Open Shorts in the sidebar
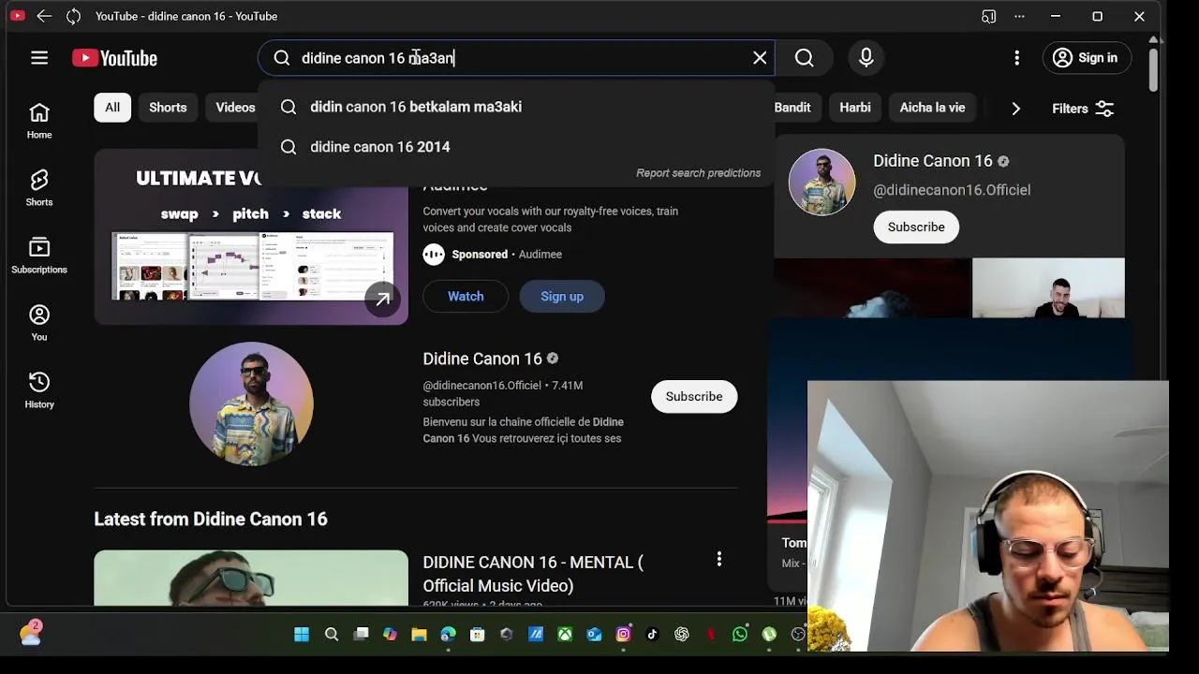The image size is (1199, 674). click(39, 188)
